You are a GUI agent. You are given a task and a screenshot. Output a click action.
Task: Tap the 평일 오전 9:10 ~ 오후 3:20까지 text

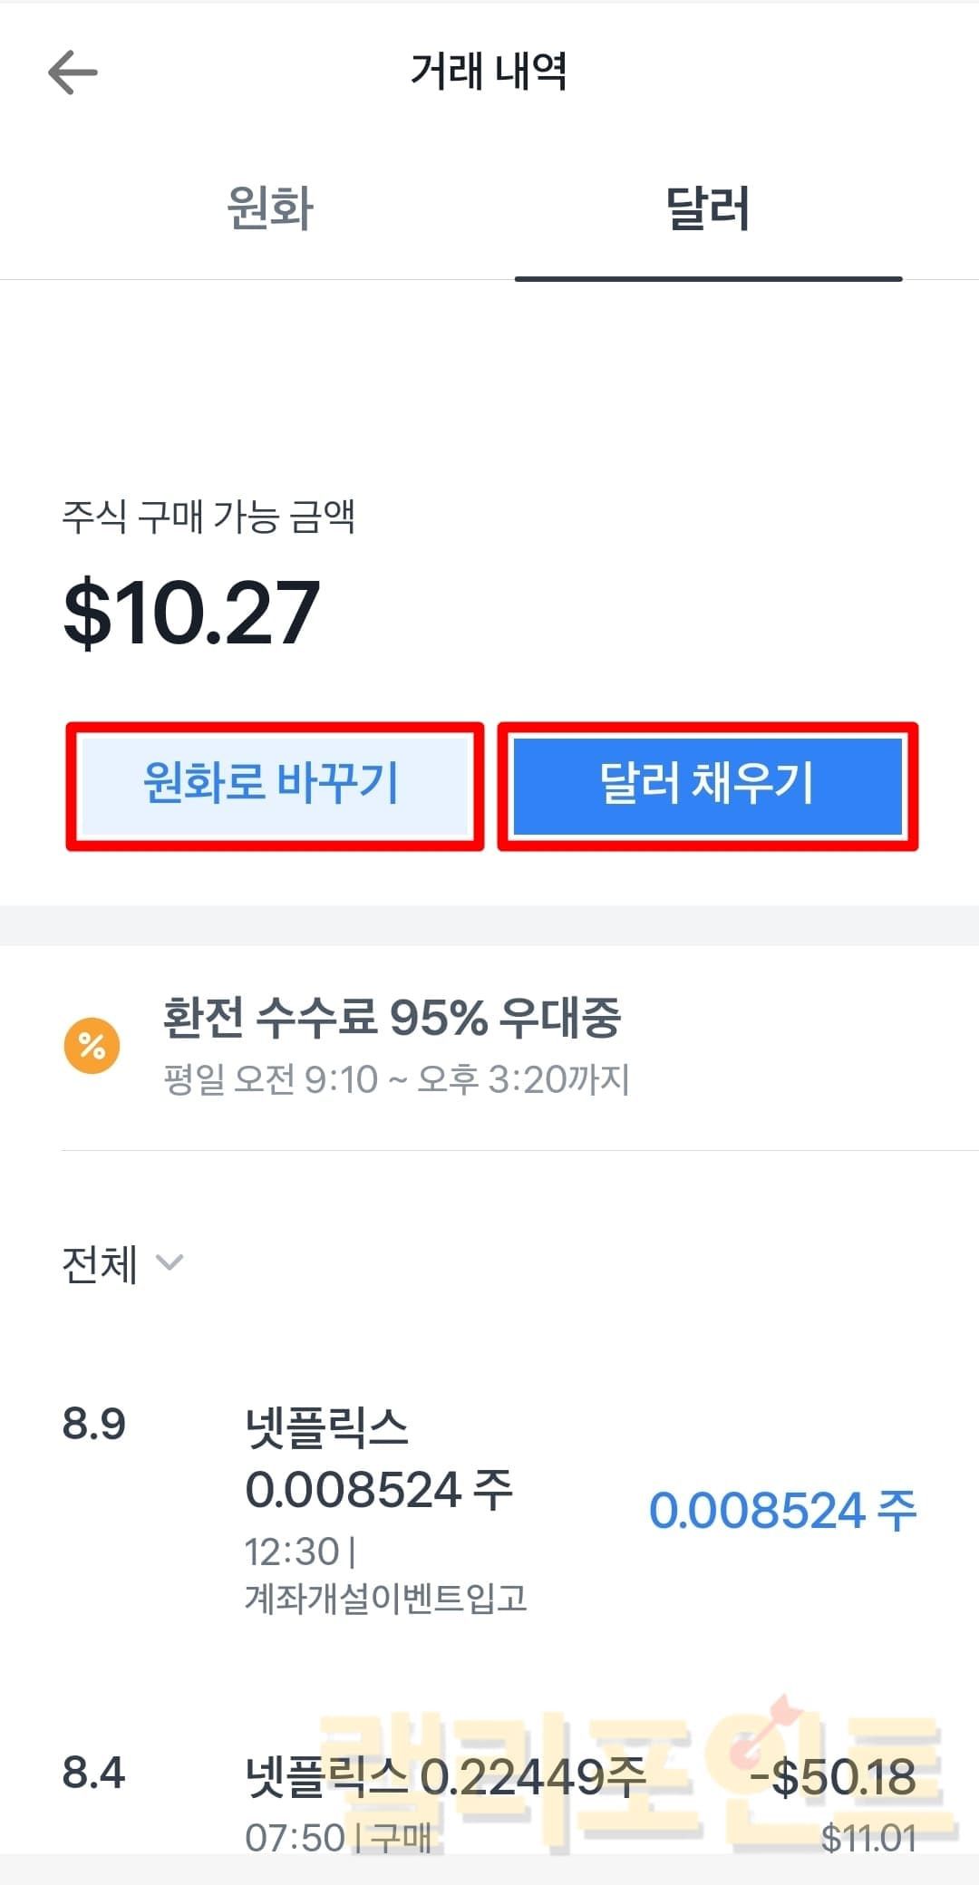tap(396, 1079)
